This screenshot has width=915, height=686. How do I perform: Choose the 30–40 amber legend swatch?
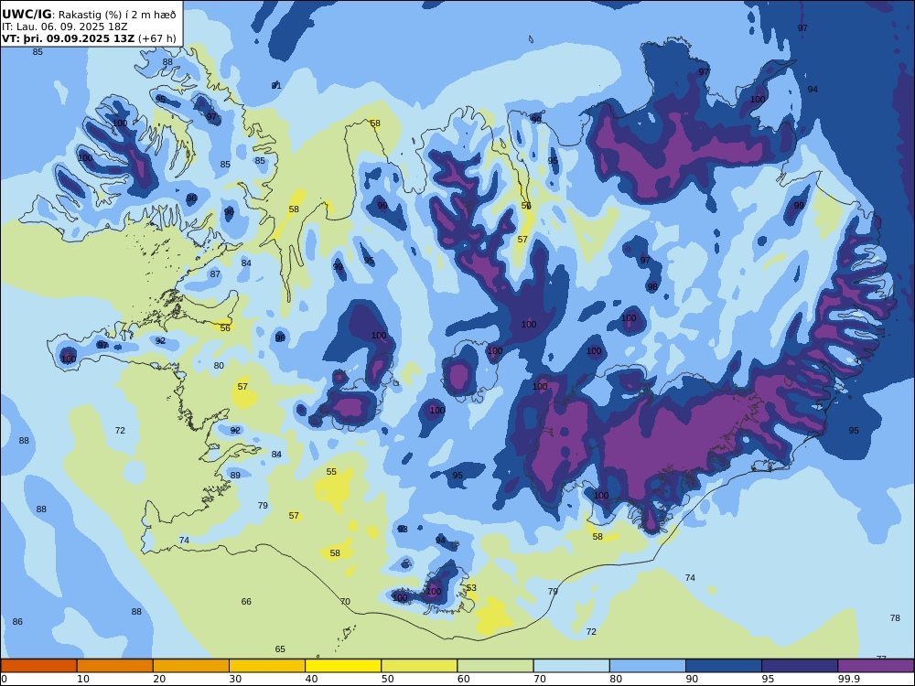267,666
